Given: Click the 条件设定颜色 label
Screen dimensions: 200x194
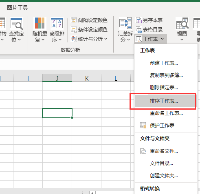Looking at the screenshot, I should coord(93,29).
